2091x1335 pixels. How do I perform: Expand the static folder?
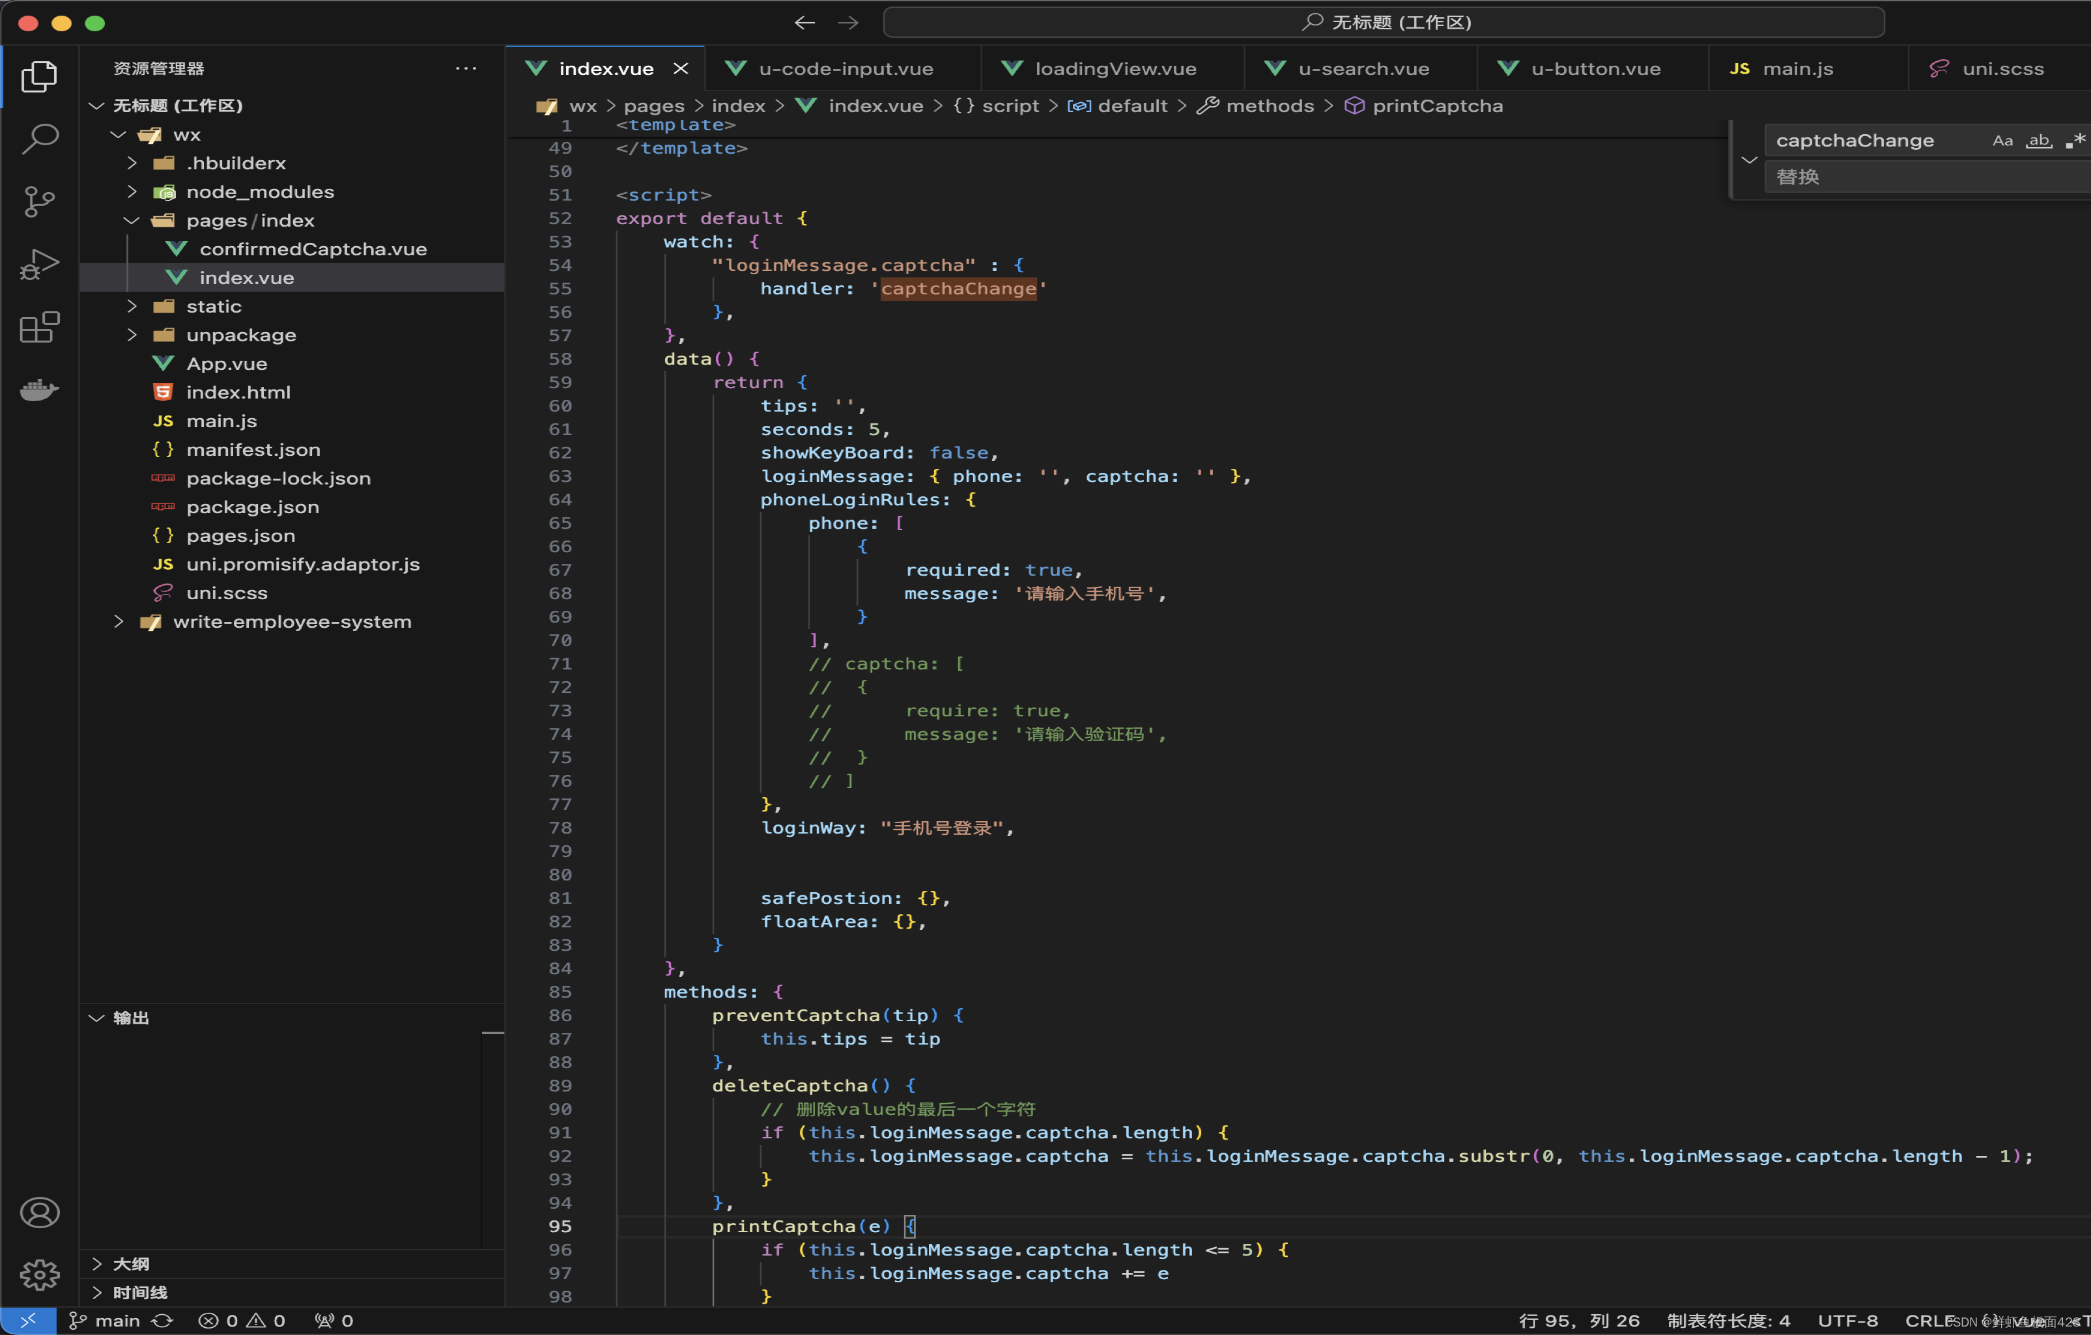click(132, 305)
